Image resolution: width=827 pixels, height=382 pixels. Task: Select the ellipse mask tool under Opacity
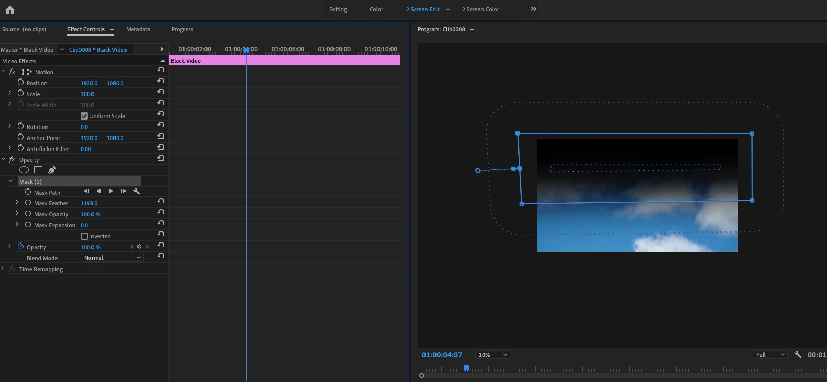[x=24, y=170]
